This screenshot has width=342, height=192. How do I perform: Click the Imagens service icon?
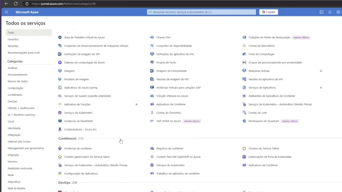(x=60, y=71)
